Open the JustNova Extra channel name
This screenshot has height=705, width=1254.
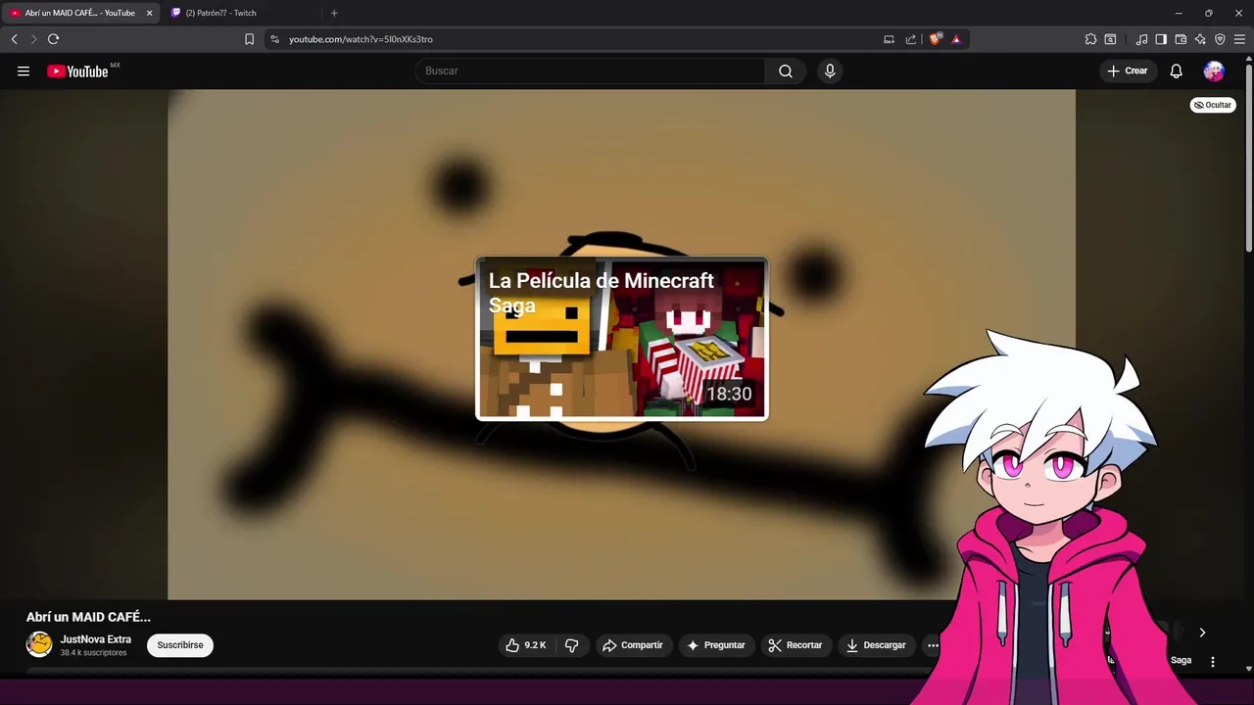96,639
